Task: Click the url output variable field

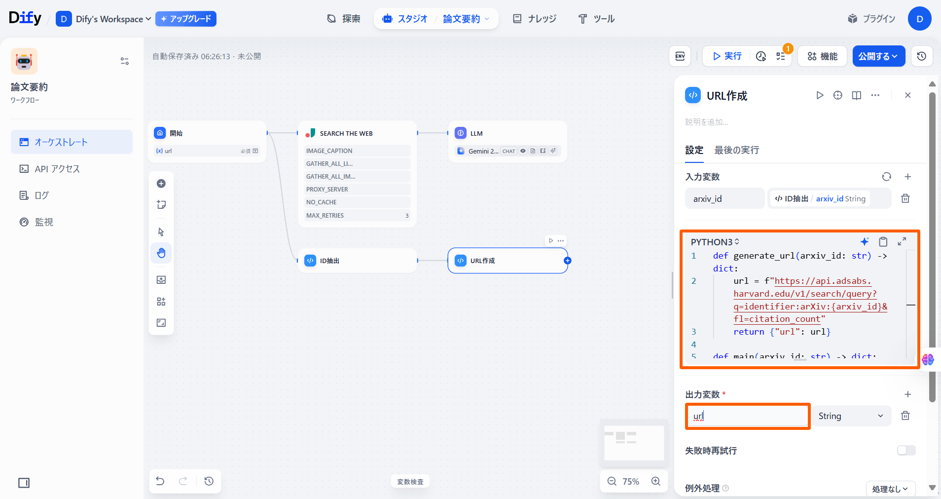Action: tap(747, 416)
